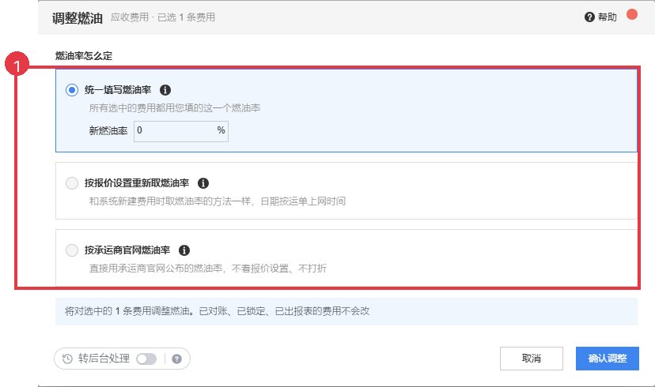Click the history clock icon by 转后台处理
The height and width of the screenshot is (387, 655).
pyautogui.click(x=67, y=359)
